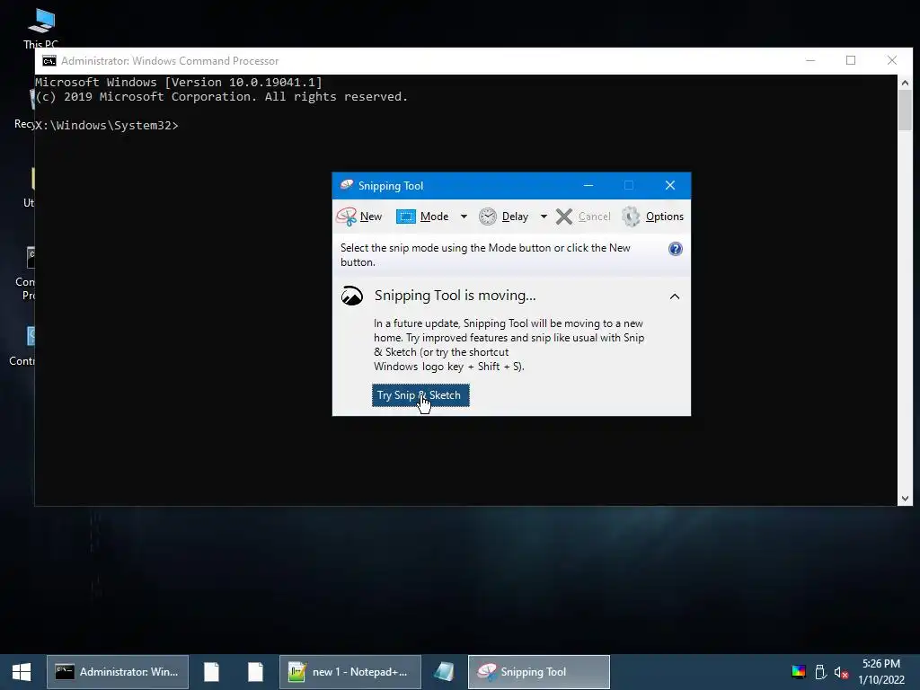The image size is (920, 690).
Task: Click the X:\Windows\System32> prompt line
Action: pos(107,125)
